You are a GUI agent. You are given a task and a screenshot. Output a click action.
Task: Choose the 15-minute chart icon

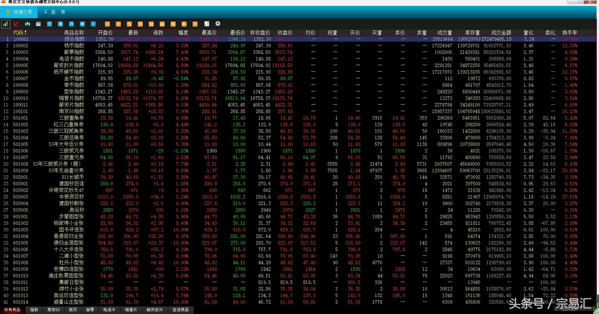(x=140, y=24)
